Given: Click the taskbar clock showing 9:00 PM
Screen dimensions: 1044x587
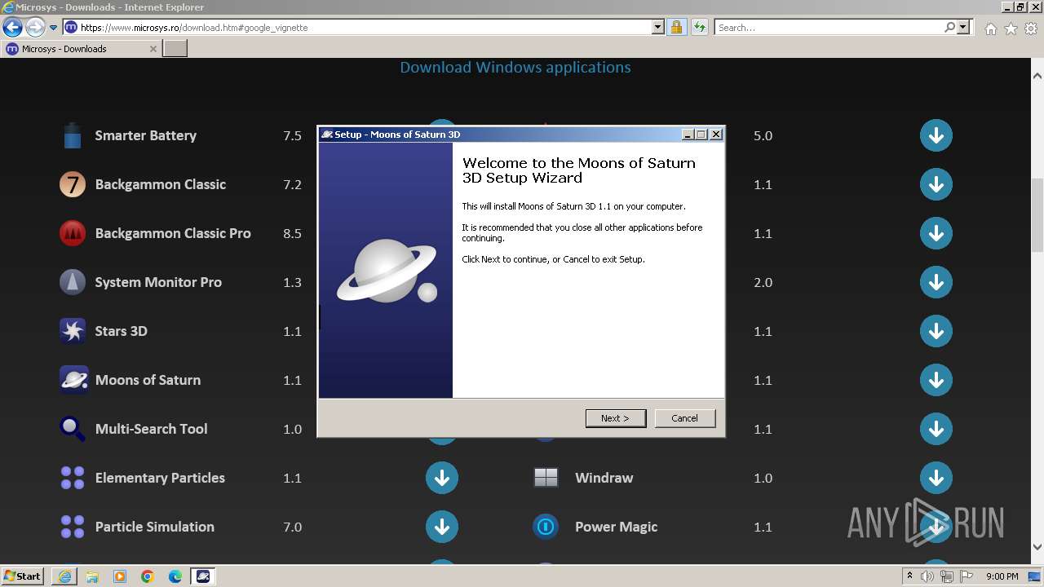Looking at the screenshot, I should [1002, 576].
